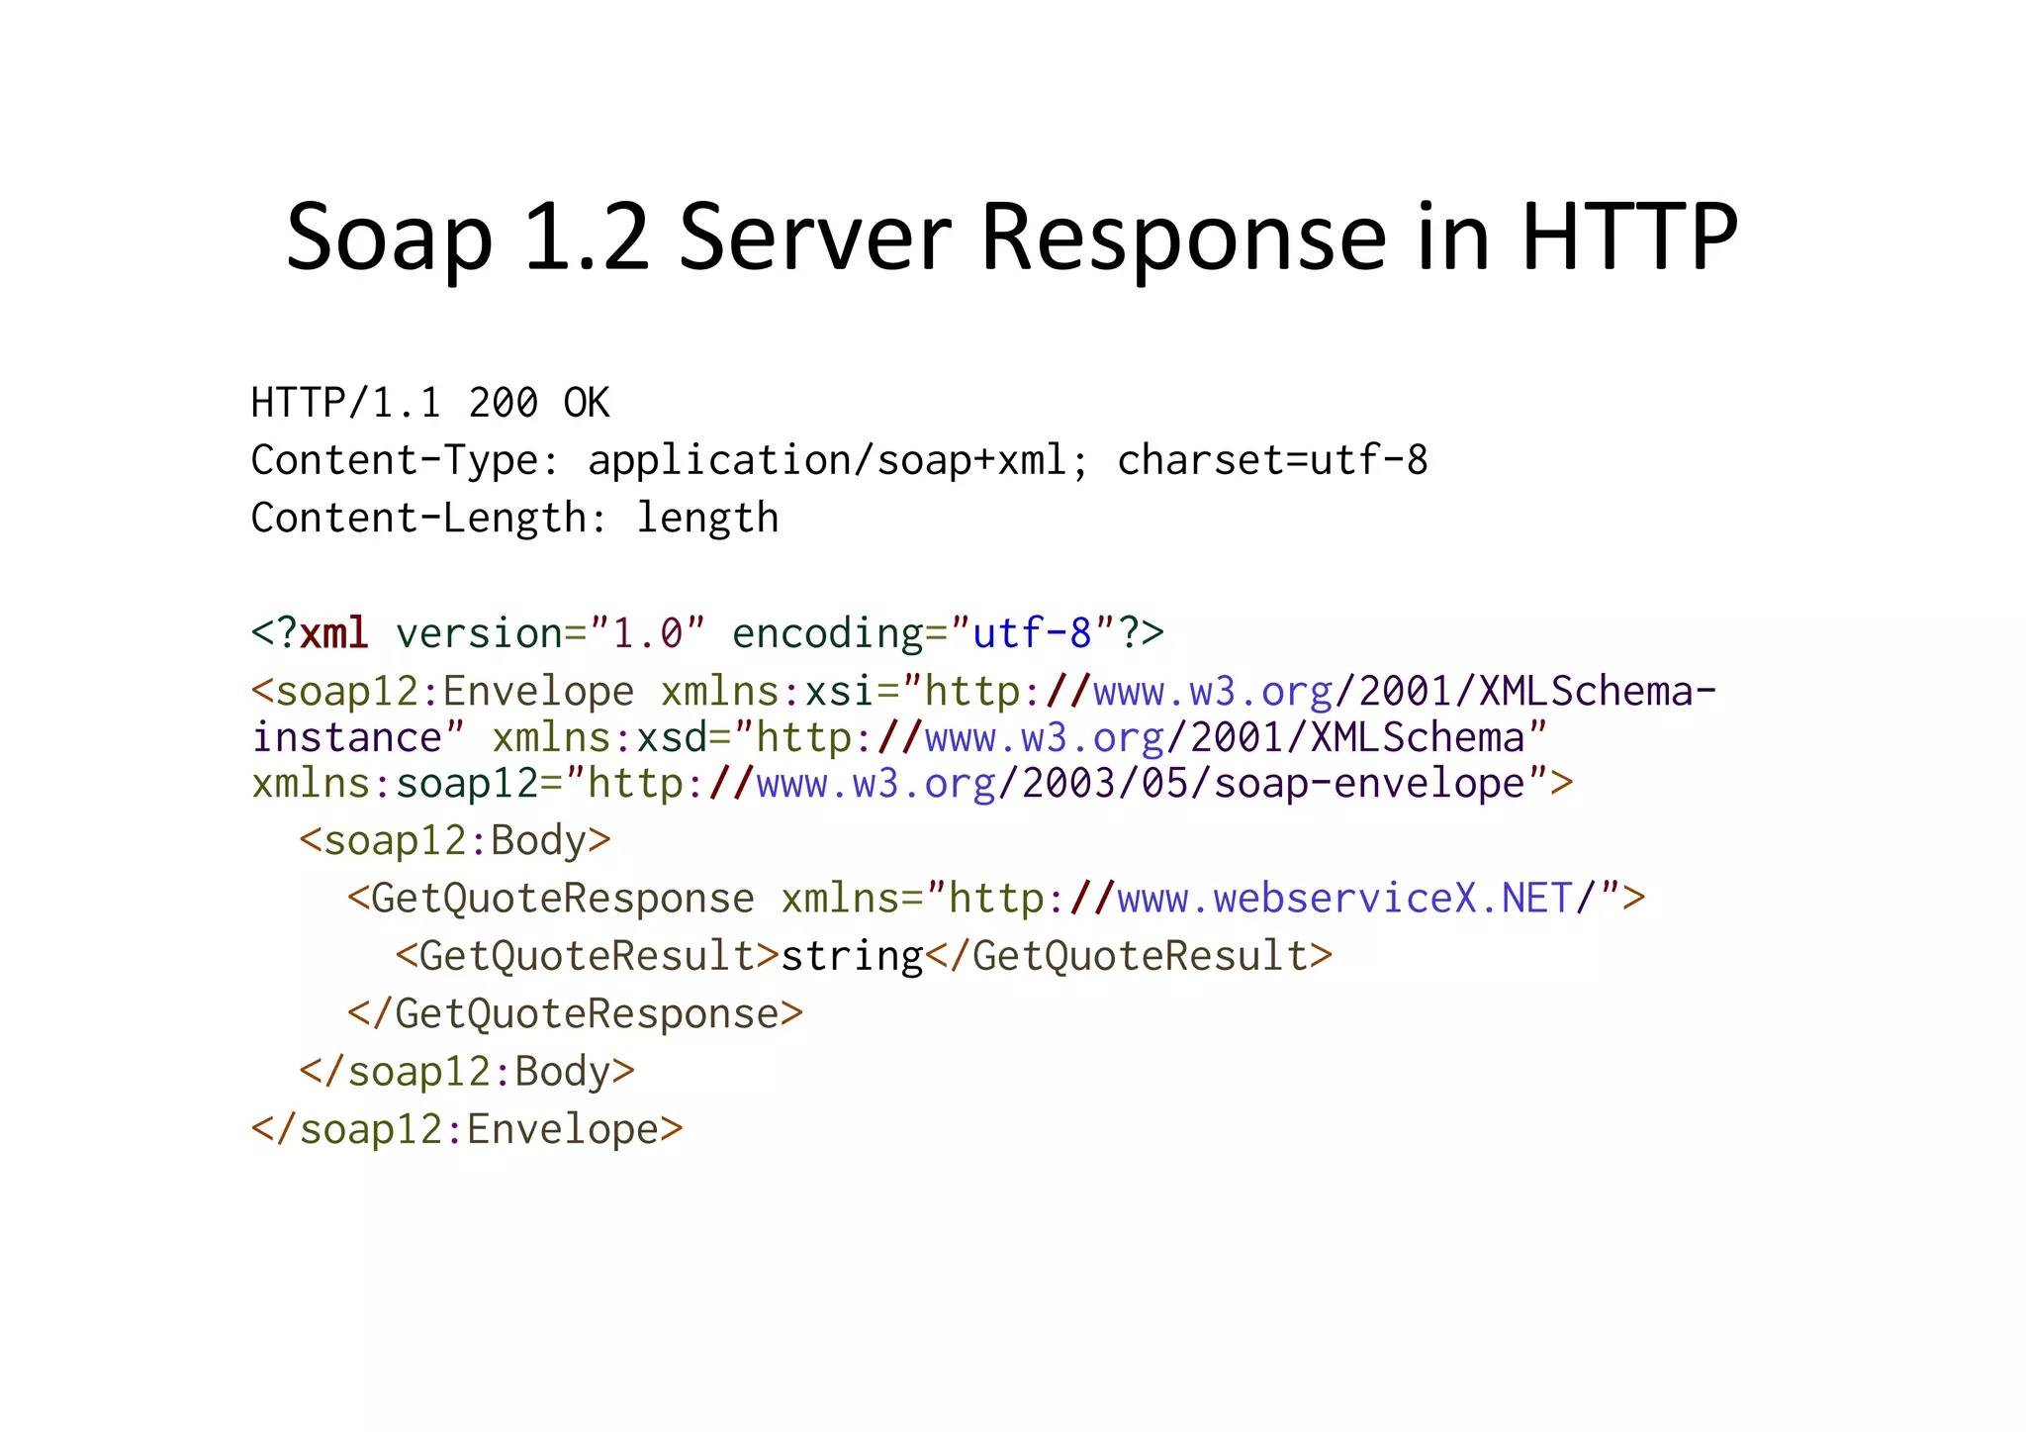Click the black 'string' value in GetQuoteResult
Image resolution: width=2026 pixels, height=1432 pixels.
coord(852,956)
